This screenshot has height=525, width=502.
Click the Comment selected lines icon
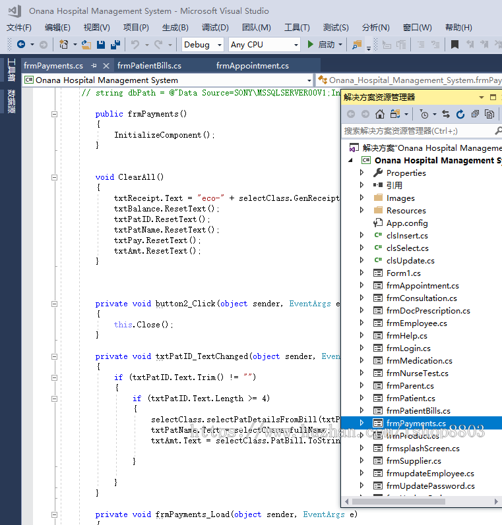point(420,45)
